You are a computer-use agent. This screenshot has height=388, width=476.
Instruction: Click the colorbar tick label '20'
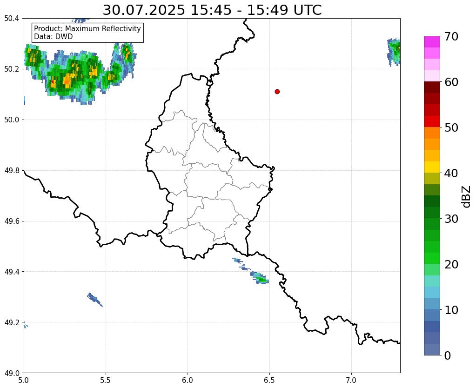click(x=451, y=264)
